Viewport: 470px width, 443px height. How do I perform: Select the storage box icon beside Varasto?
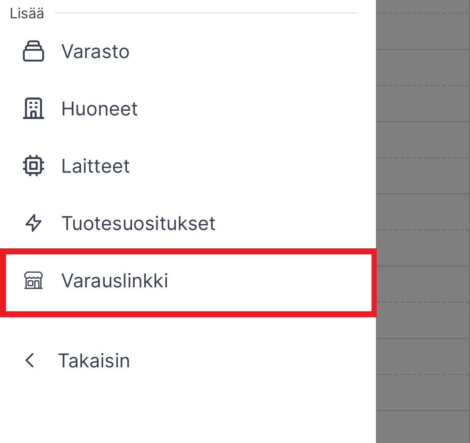[33, 51]
